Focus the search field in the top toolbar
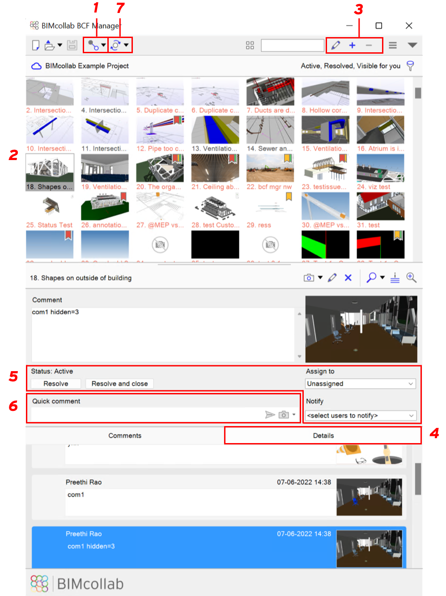This screenshot has width=446, height=596. coord(293,45)
